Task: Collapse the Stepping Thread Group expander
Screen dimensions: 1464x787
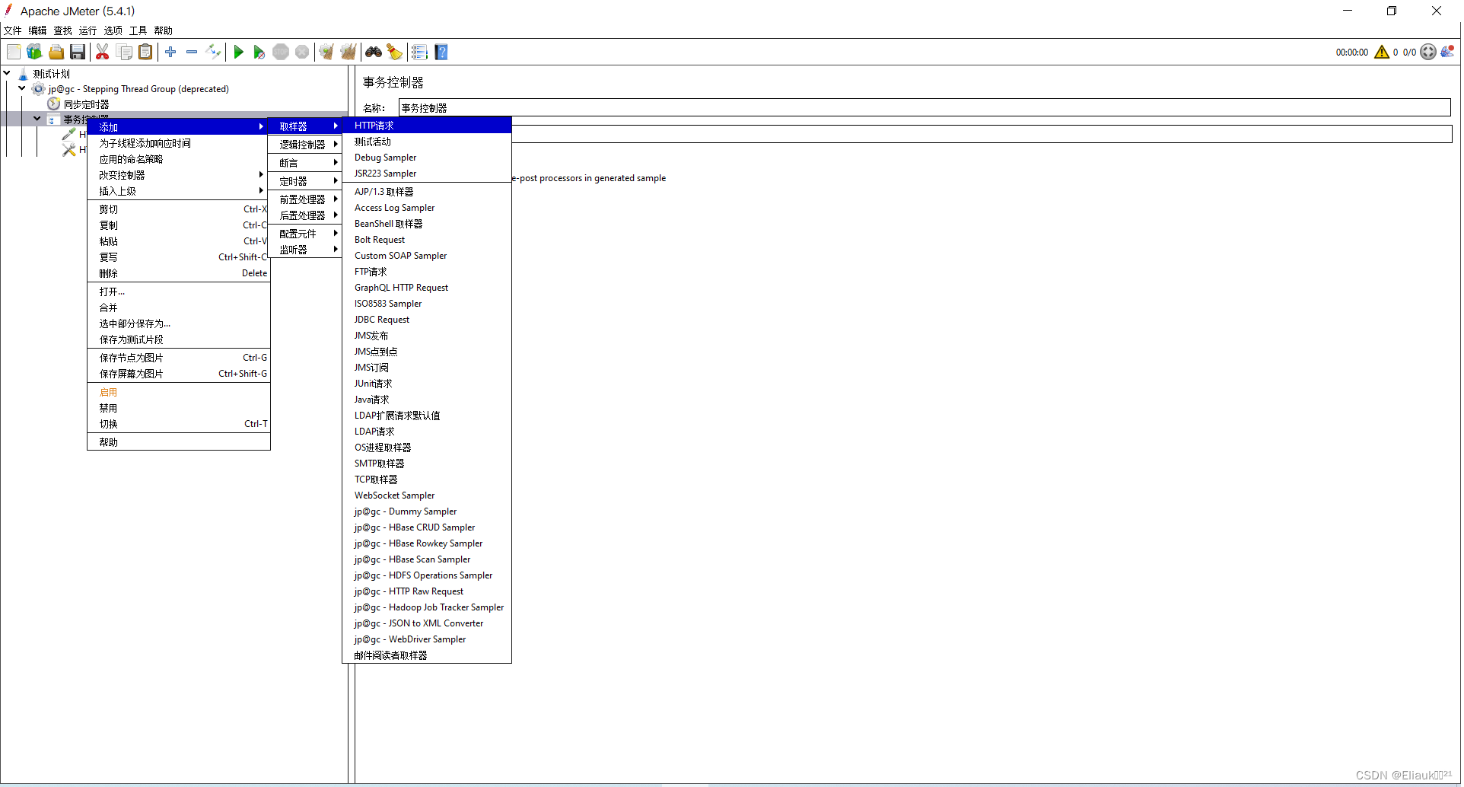Action: (22, 88)
